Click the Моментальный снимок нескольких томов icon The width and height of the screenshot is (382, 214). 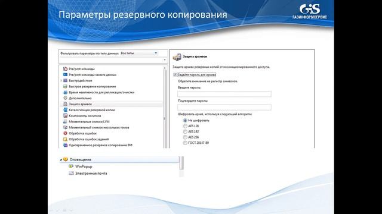point(65,127)
